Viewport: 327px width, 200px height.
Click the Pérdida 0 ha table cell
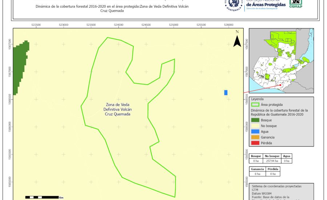[x=273, y=174]
